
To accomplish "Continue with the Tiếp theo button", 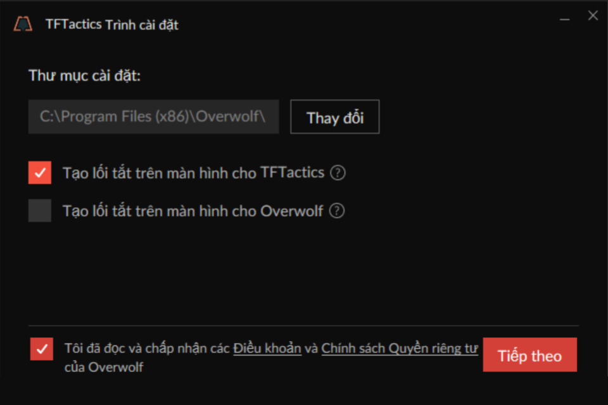I will [x=529, y=354].
